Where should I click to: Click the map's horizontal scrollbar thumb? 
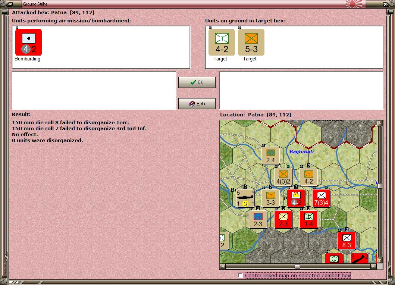pyautogui.click(x=297, y=266)
